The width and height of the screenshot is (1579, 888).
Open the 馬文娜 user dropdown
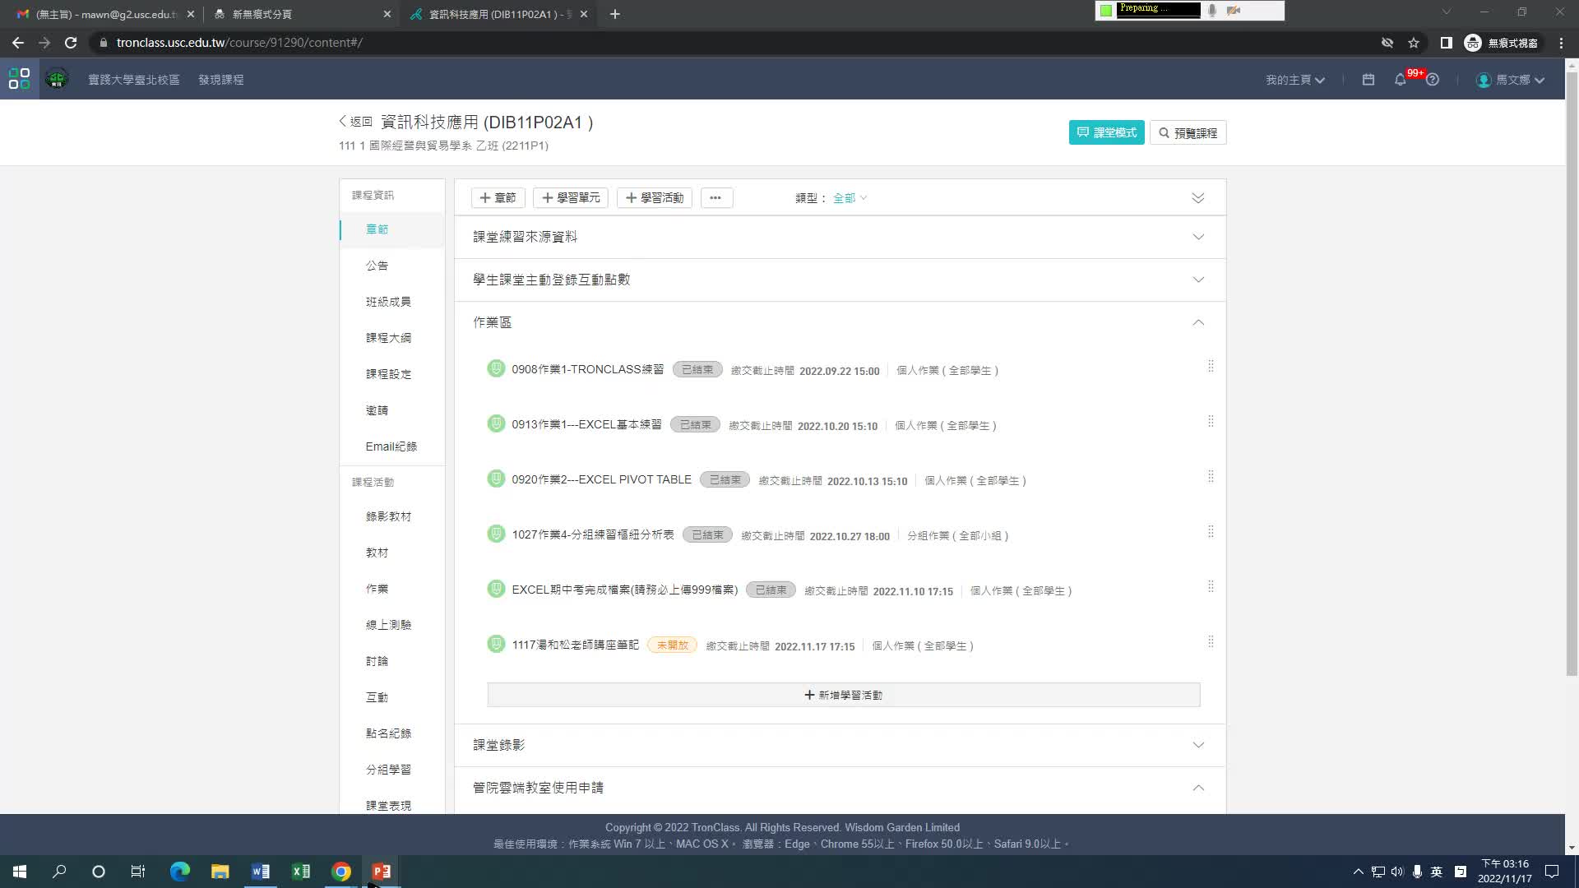(x=1520, y=80)
